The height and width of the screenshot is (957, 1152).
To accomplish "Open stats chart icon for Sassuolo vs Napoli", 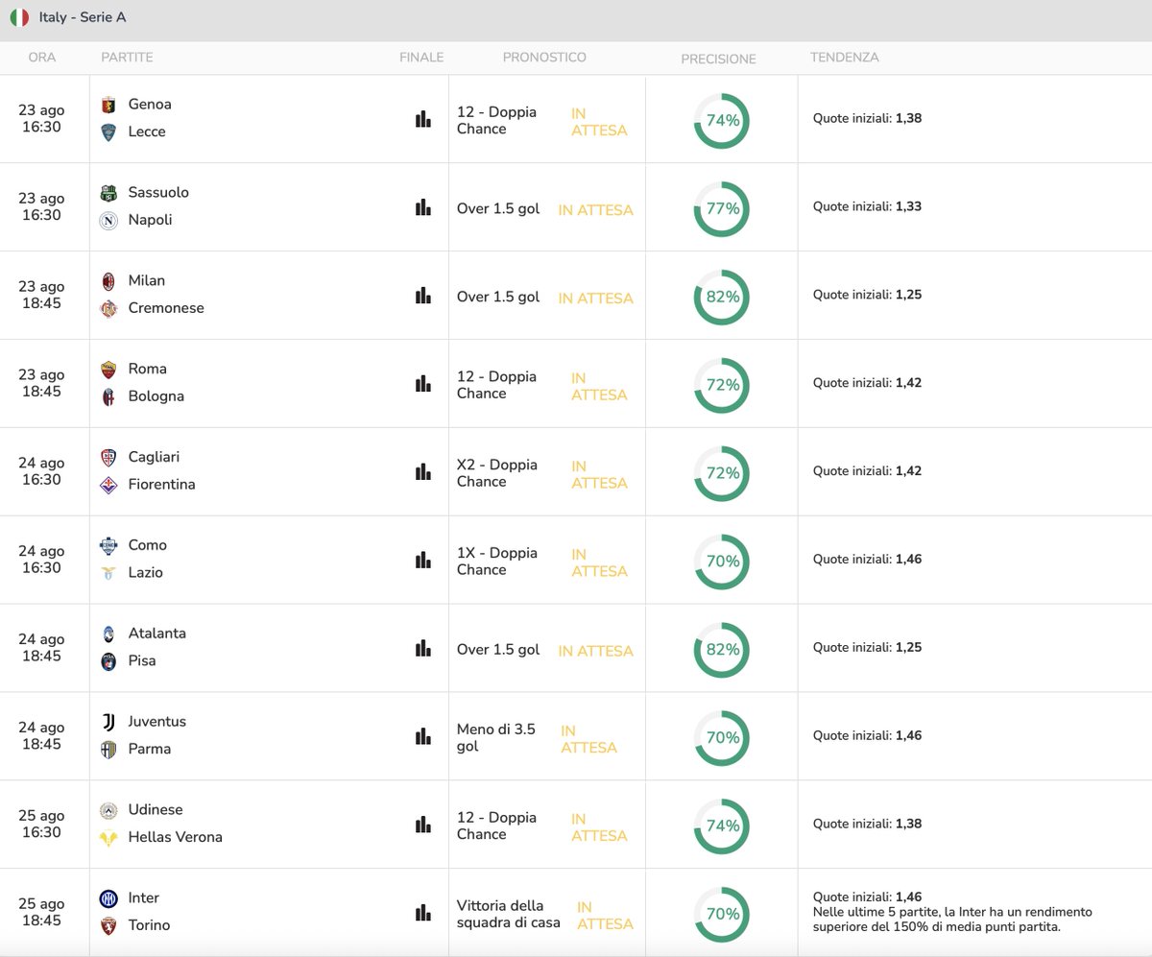I will tap(422, 207).
